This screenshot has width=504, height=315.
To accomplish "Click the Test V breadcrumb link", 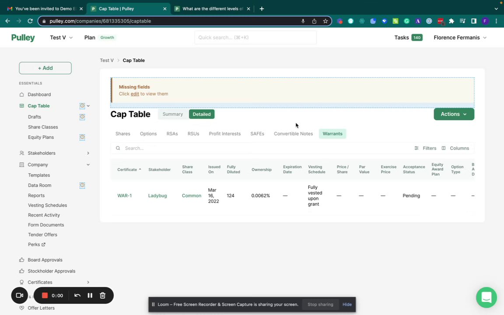I will (x=107, y=60).
